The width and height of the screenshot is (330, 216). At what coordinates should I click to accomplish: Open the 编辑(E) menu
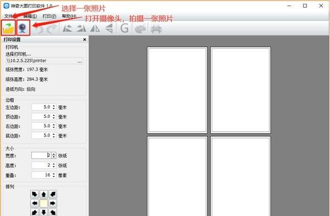click(30, 16)
